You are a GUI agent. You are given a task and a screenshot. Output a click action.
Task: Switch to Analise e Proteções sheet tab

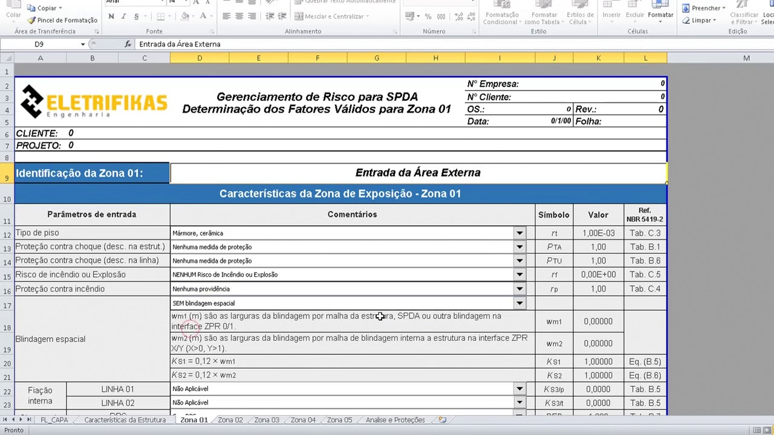[x=395, y=420]
